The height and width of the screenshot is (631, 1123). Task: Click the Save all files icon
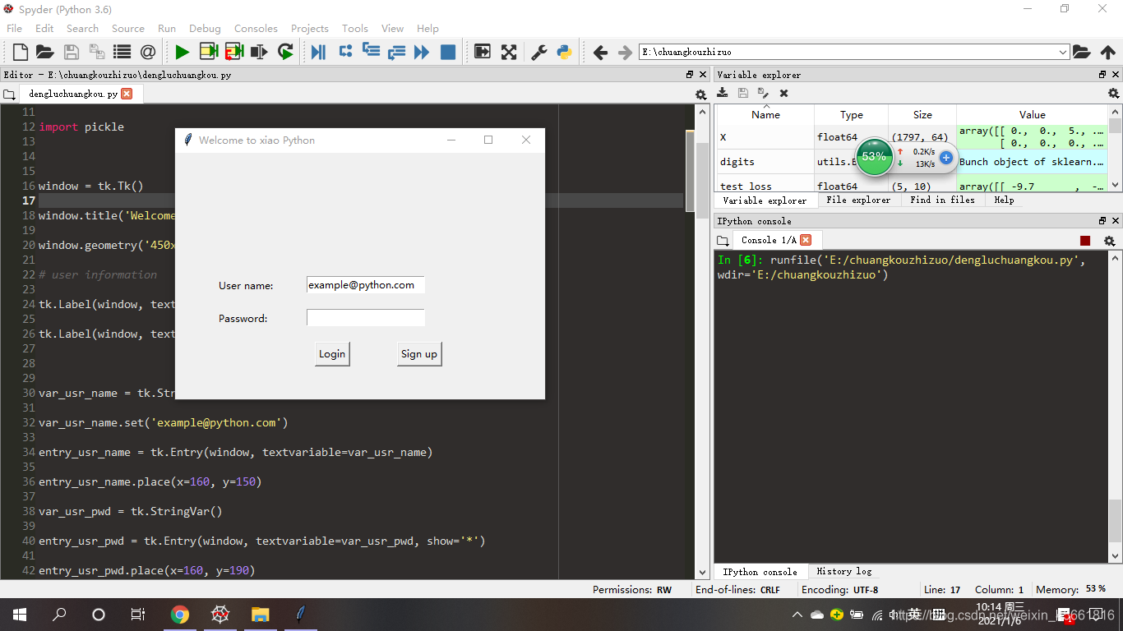(x=97, y=53)
